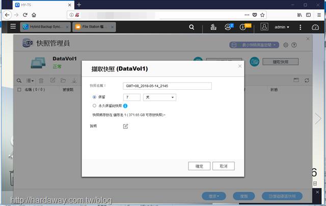Click the take snapshot button behind dialog
326x206 pixels.
coord(280,62)
